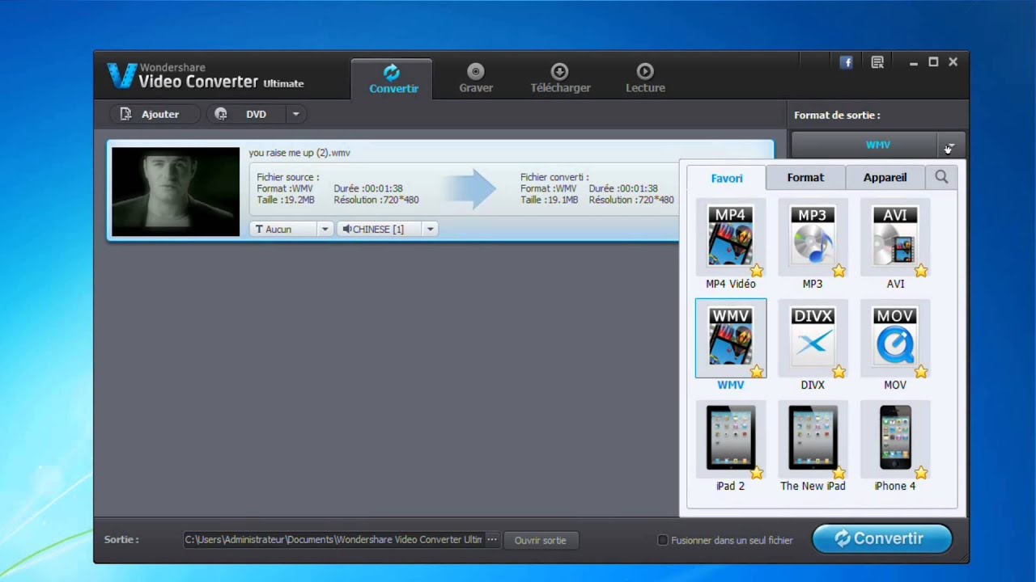Enable Fusionner dans un seul fichier checkbox
Viewport: 1036px width, 582px height.
click(663, 540)
